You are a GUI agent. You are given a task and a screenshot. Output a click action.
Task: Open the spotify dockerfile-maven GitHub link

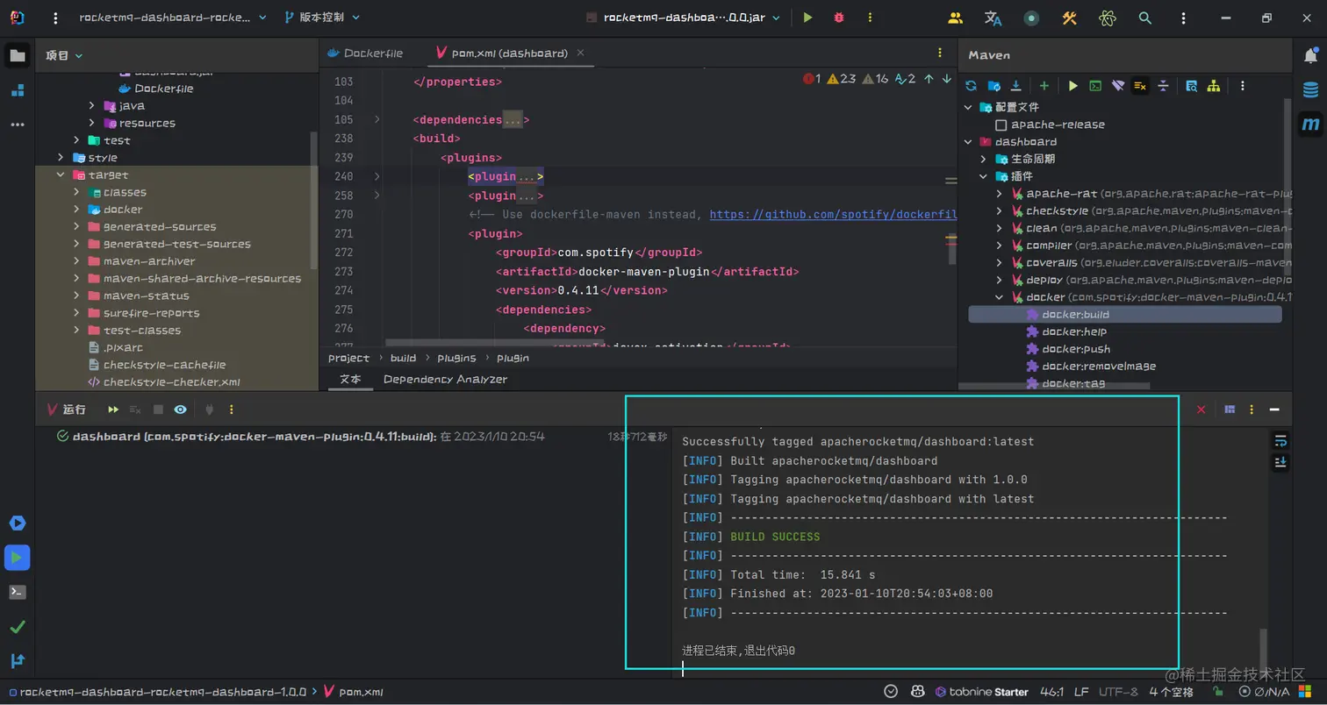pyautogui.click(x=833, y=215)
